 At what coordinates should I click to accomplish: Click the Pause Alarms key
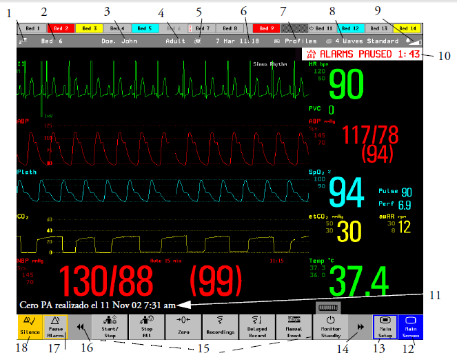click(x=55, y=327)
